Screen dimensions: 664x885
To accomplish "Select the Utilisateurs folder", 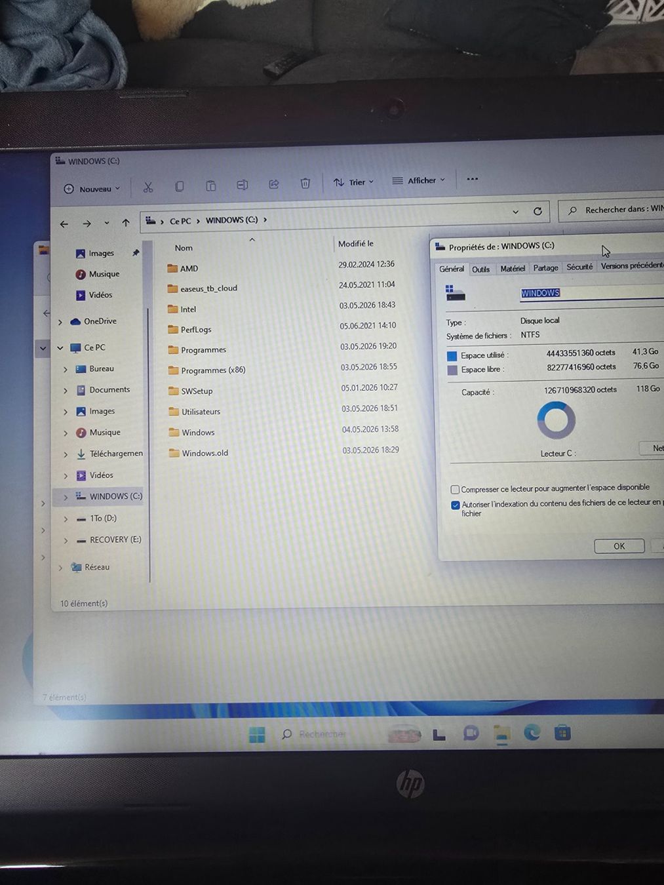I will (x=201, y=412).
